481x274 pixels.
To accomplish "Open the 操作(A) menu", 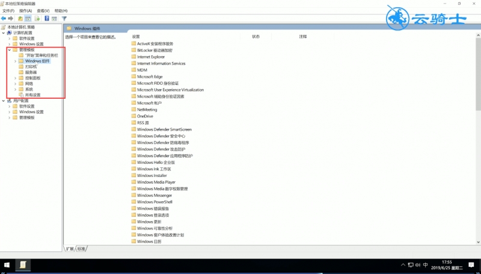I will click(x=25, y=11).
